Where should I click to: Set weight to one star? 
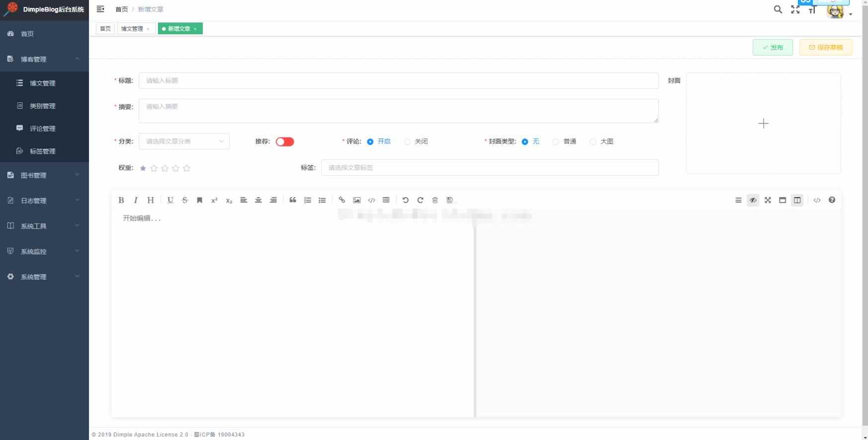click(143, 168)
